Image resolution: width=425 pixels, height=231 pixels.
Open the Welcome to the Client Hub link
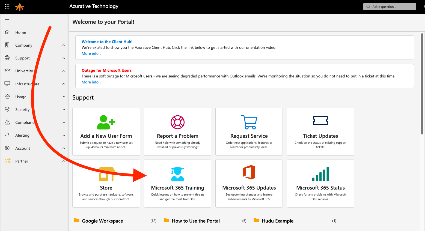point(107,42)
